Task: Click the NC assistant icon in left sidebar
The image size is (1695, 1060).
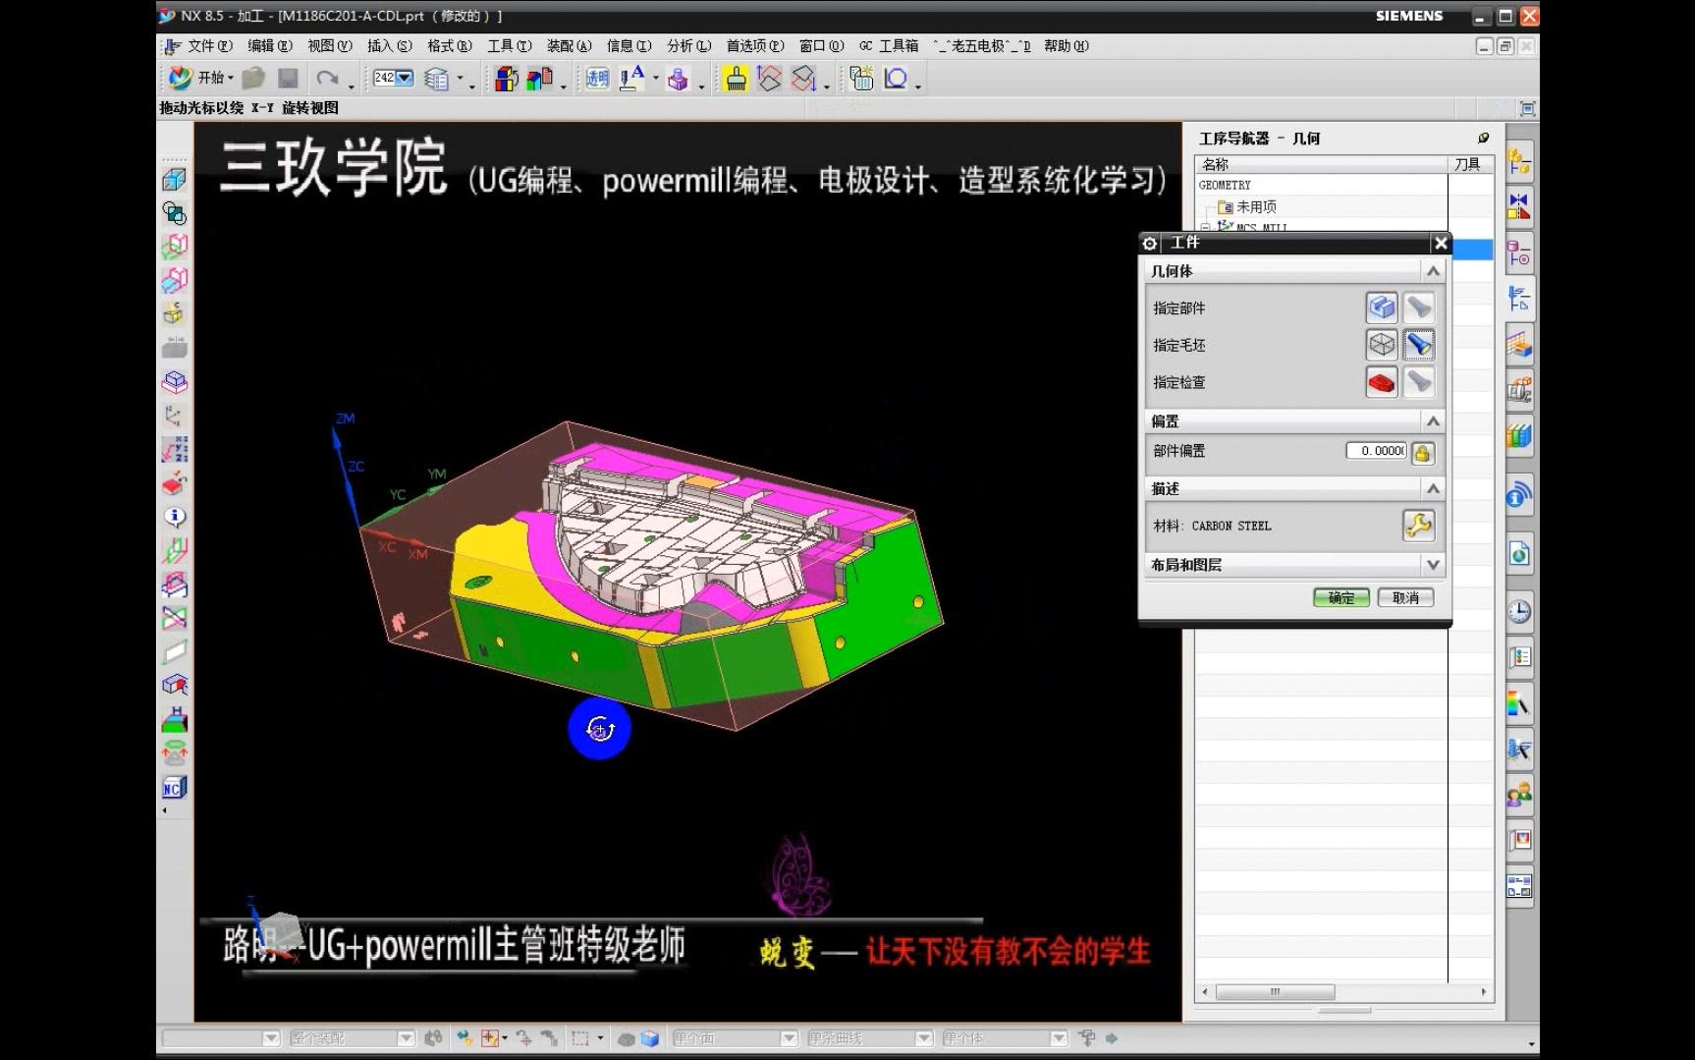Action: (173, 786)
